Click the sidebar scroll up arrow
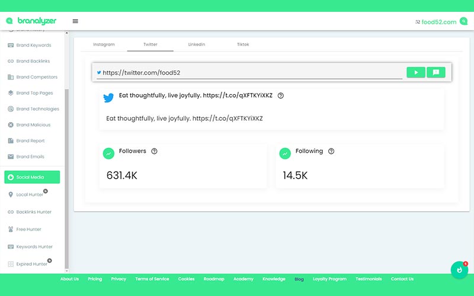474x296 pixels. [x=66, y=33]
